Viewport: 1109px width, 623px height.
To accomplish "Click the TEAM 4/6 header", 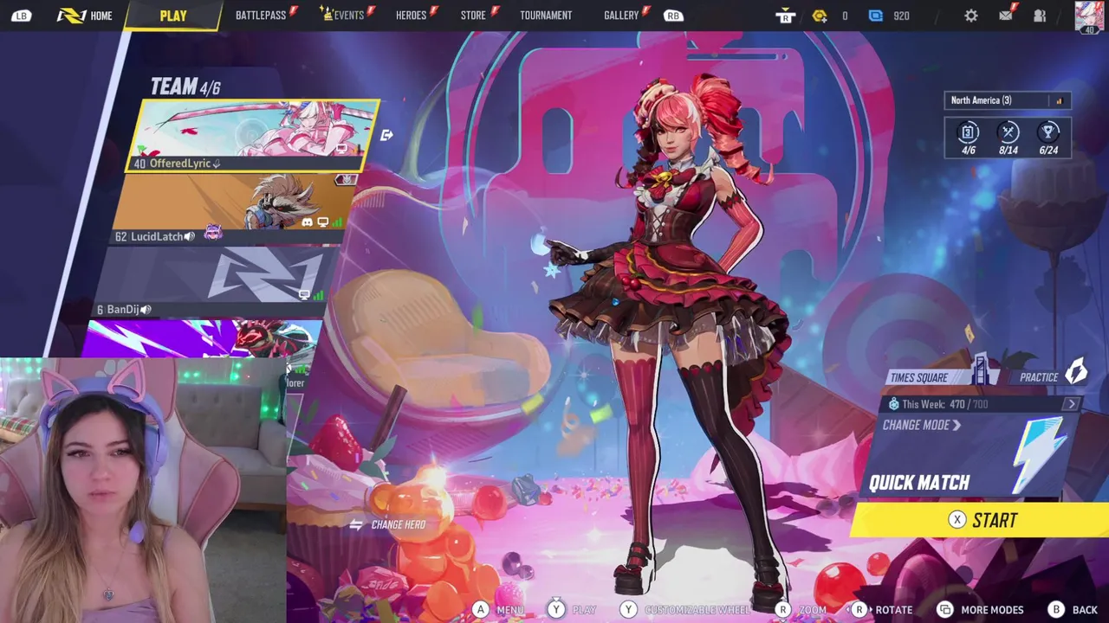I will (x=185, y=87).
